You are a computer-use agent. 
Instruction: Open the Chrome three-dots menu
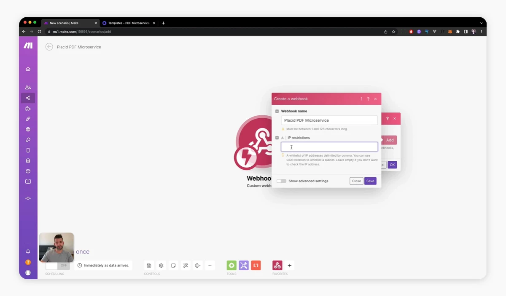[x=482, y=32]
